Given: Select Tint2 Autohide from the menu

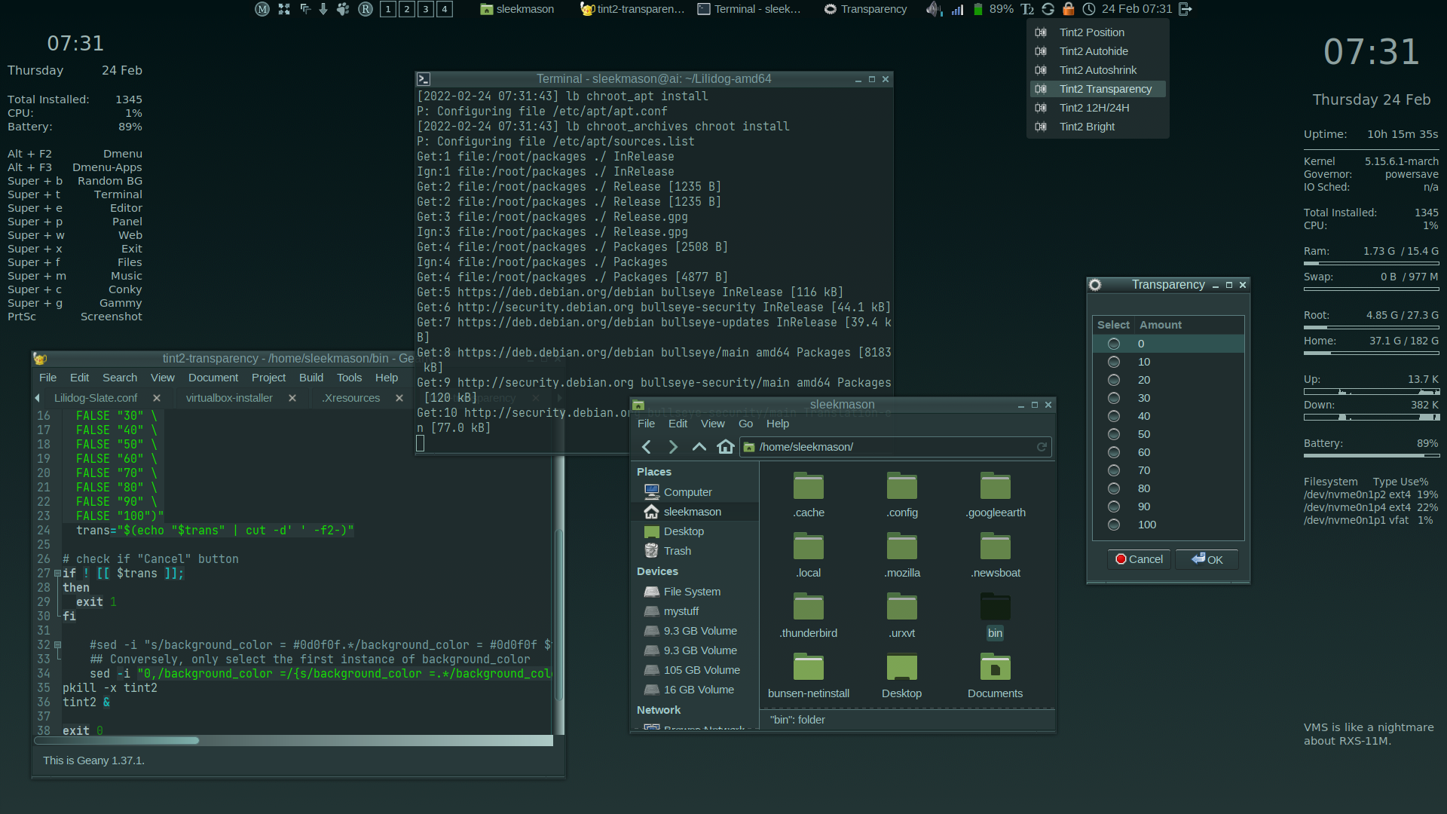Looking at the screenshot, I should coord(1093,51).
